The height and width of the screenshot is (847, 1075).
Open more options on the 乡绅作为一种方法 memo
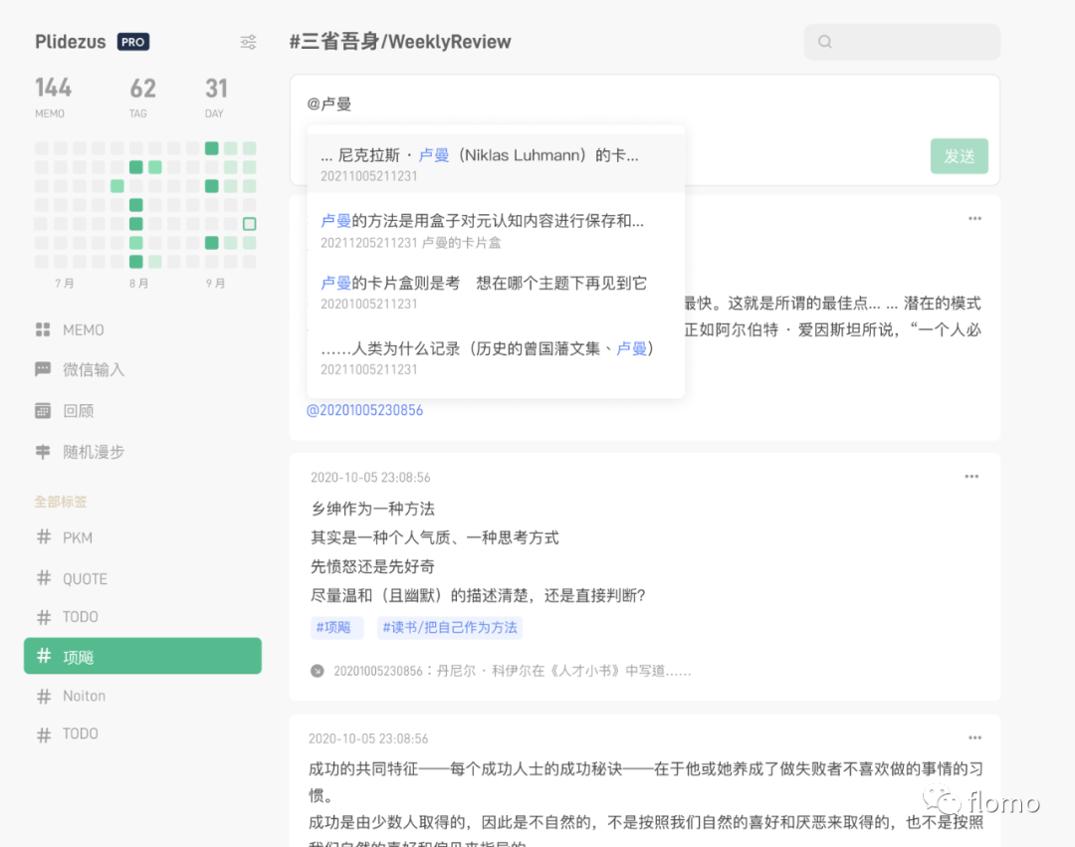coord(971,477)
